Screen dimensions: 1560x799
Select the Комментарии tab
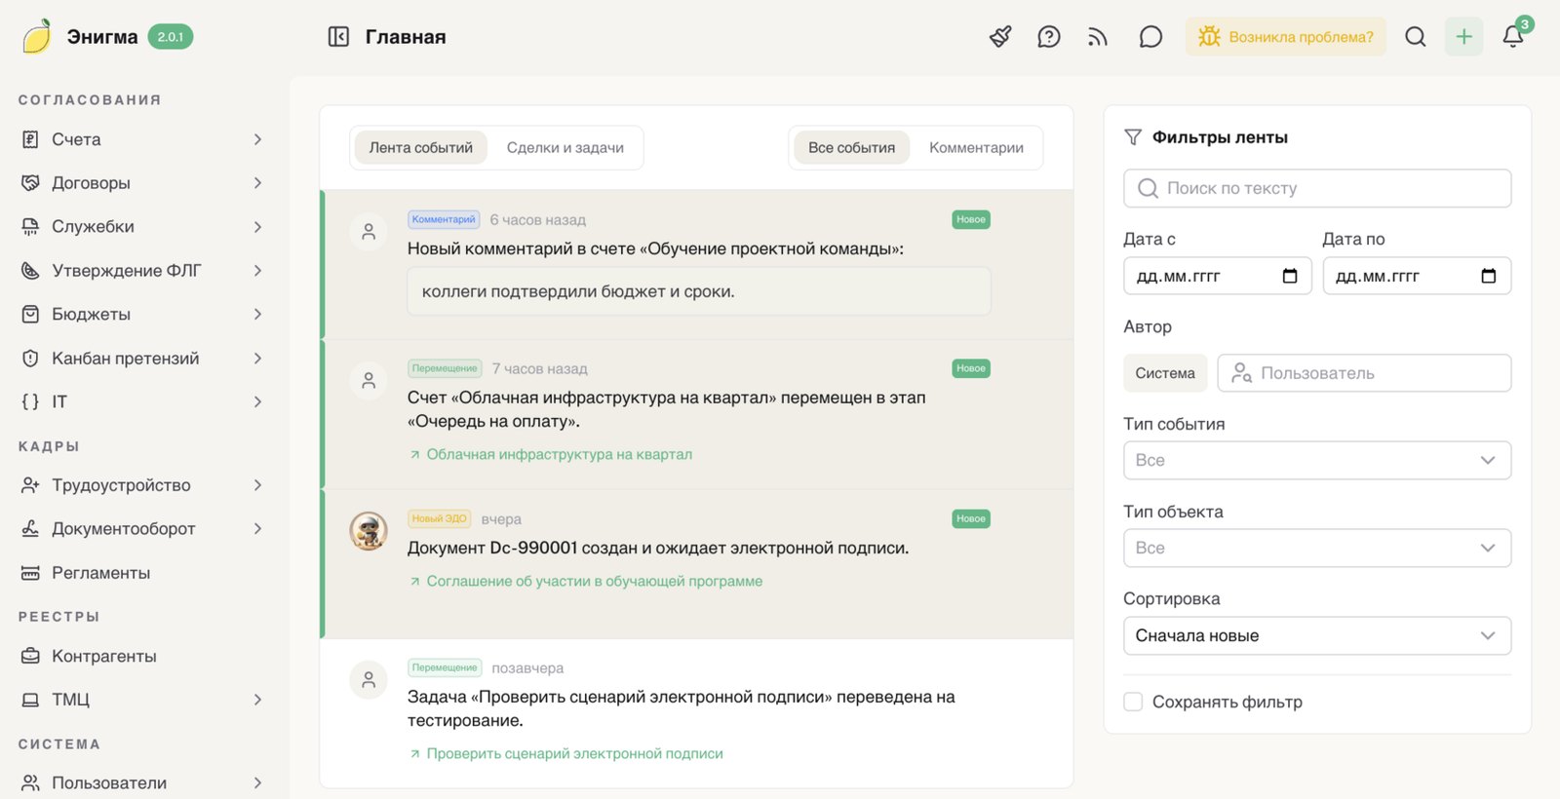pos(976,148)
